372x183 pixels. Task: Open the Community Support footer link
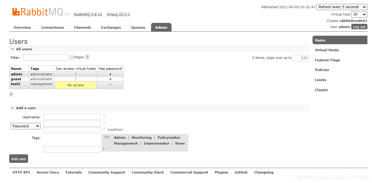coord(107,172)
